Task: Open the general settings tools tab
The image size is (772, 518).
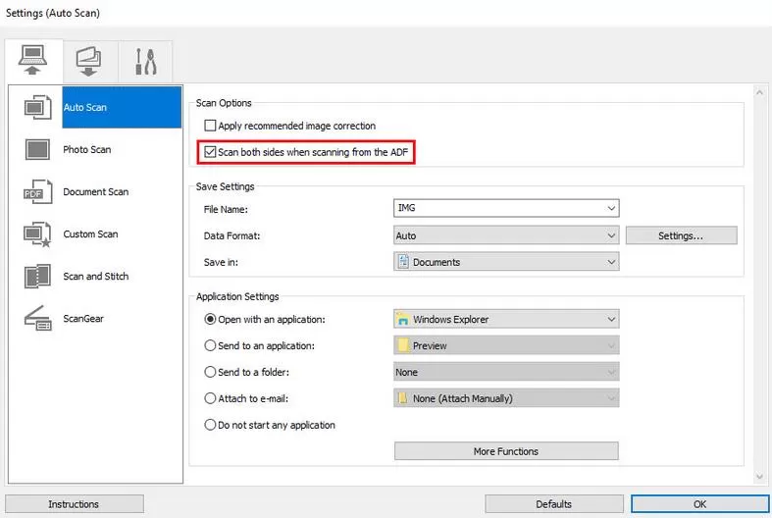Action: point(145,62)
